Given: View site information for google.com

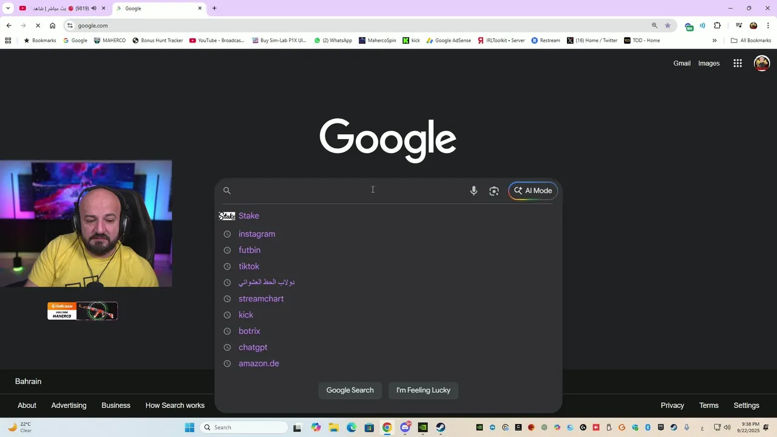Looking at the screenshot, I should 70,25.
